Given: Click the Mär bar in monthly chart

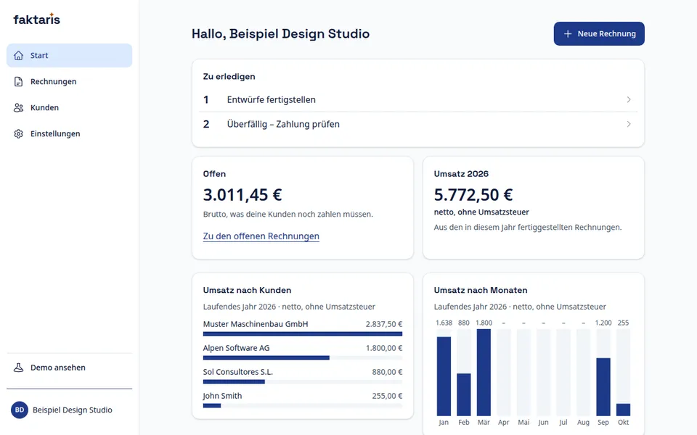Looking at the screenshot, I should coord(484,373).
